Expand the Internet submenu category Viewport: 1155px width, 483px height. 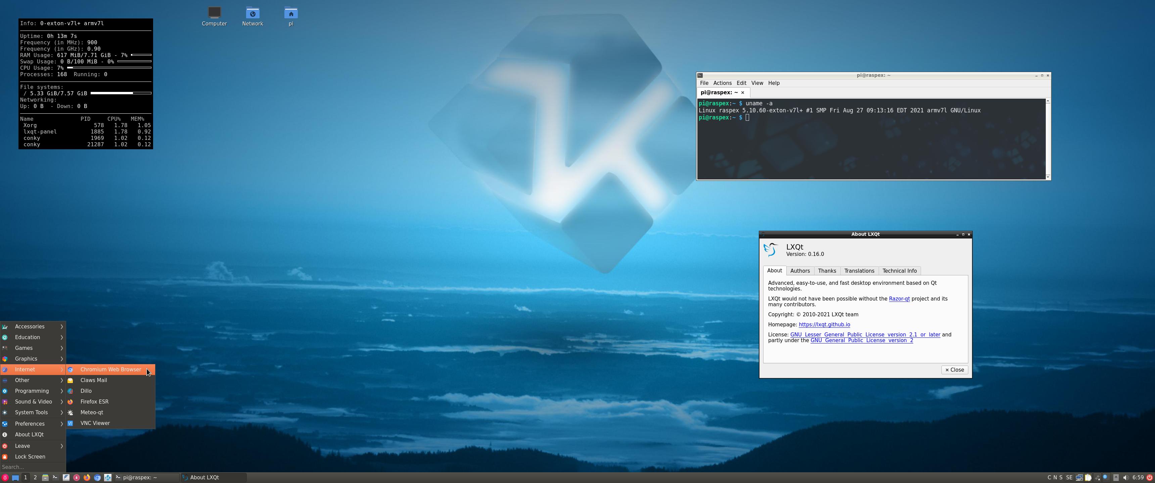(x=33, y=369)
